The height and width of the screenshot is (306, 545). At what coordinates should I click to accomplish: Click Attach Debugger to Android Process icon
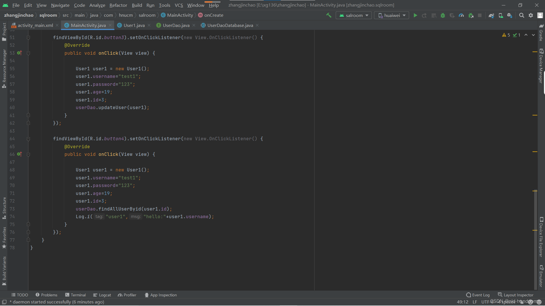(x=471, y=15)
